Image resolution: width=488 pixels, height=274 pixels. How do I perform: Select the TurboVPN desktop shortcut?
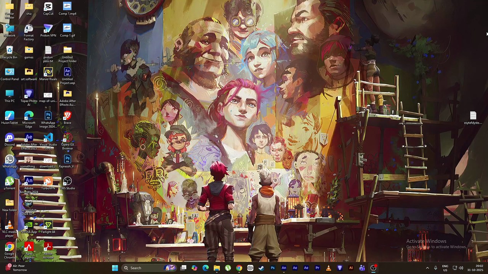point(48,183)
